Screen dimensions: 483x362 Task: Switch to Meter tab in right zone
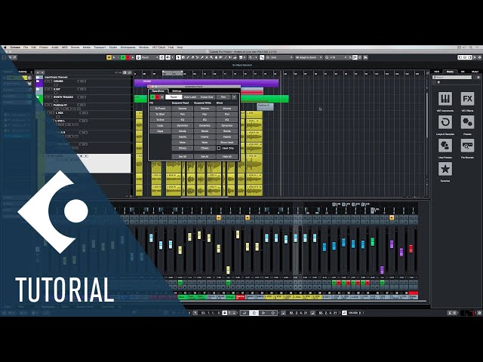475,72
